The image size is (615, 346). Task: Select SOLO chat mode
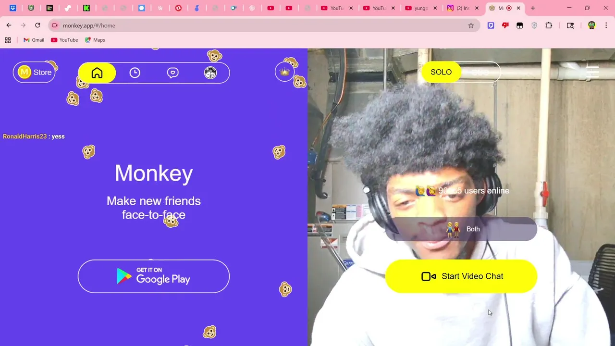[441, 72]
